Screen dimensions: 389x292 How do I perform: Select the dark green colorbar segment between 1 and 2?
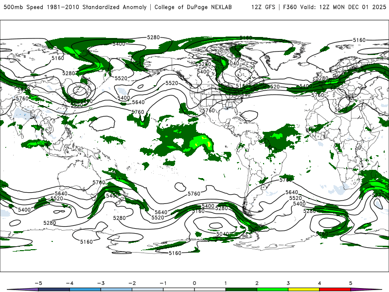tap(241, 290)
